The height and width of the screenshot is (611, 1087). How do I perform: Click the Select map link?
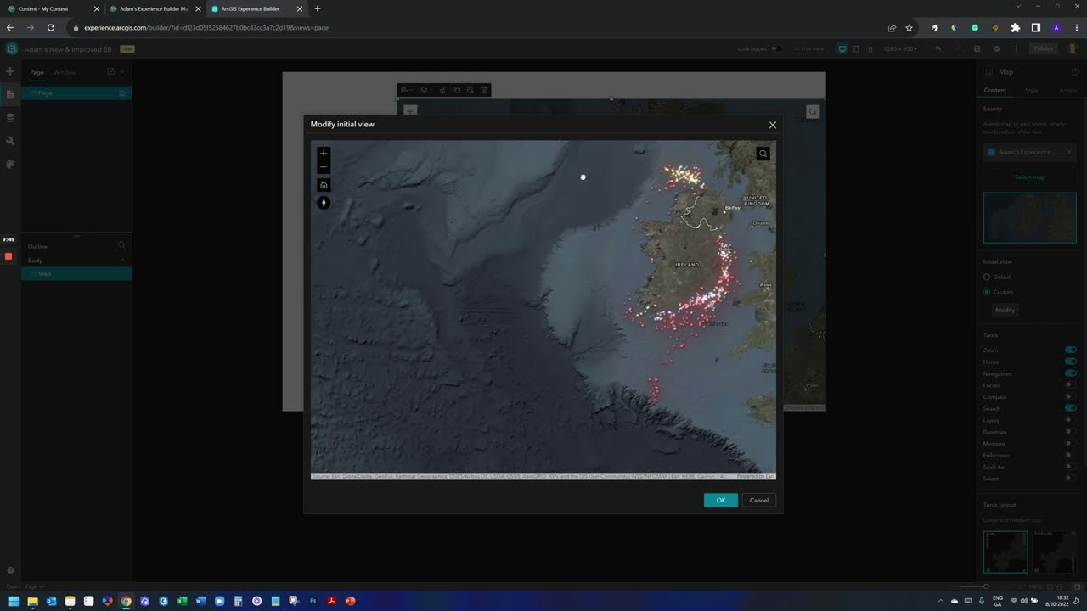click(x=1029, y=177)
